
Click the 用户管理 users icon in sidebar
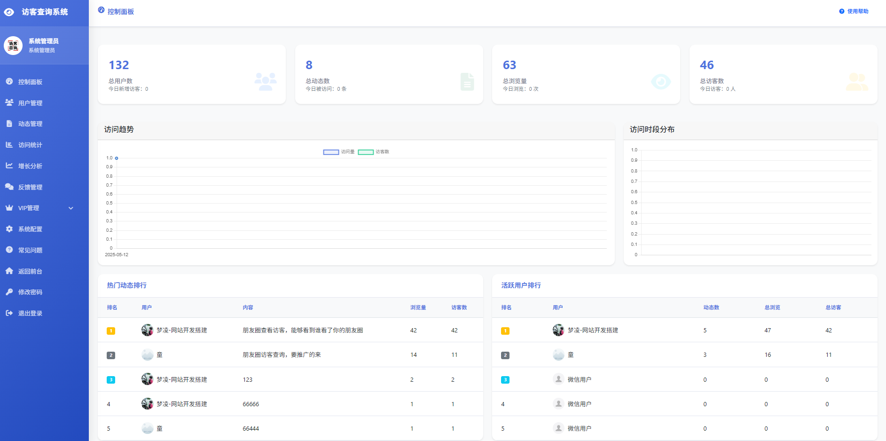9,102
